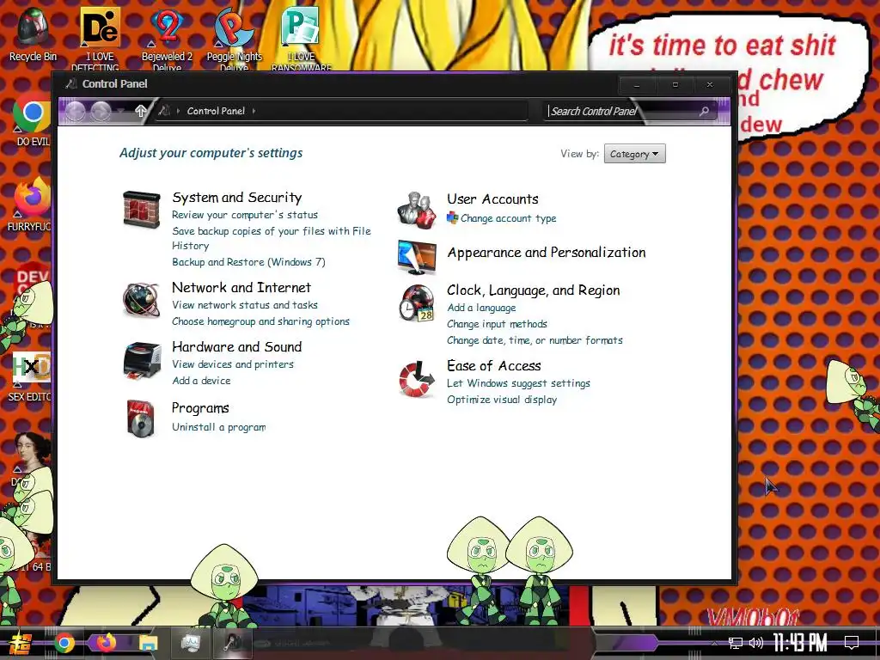
Task: Launch Chrome from the taskbar
Action: 64,643
